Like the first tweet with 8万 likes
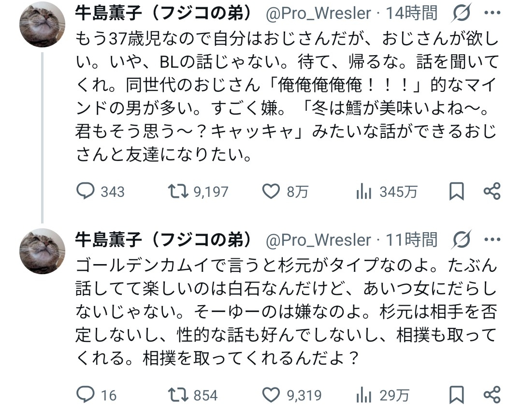The width and height of the screenshot is (522, 414). (271, 192)
